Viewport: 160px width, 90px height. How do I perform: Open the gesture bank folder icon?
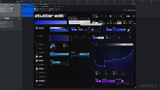tap(89, 19)
